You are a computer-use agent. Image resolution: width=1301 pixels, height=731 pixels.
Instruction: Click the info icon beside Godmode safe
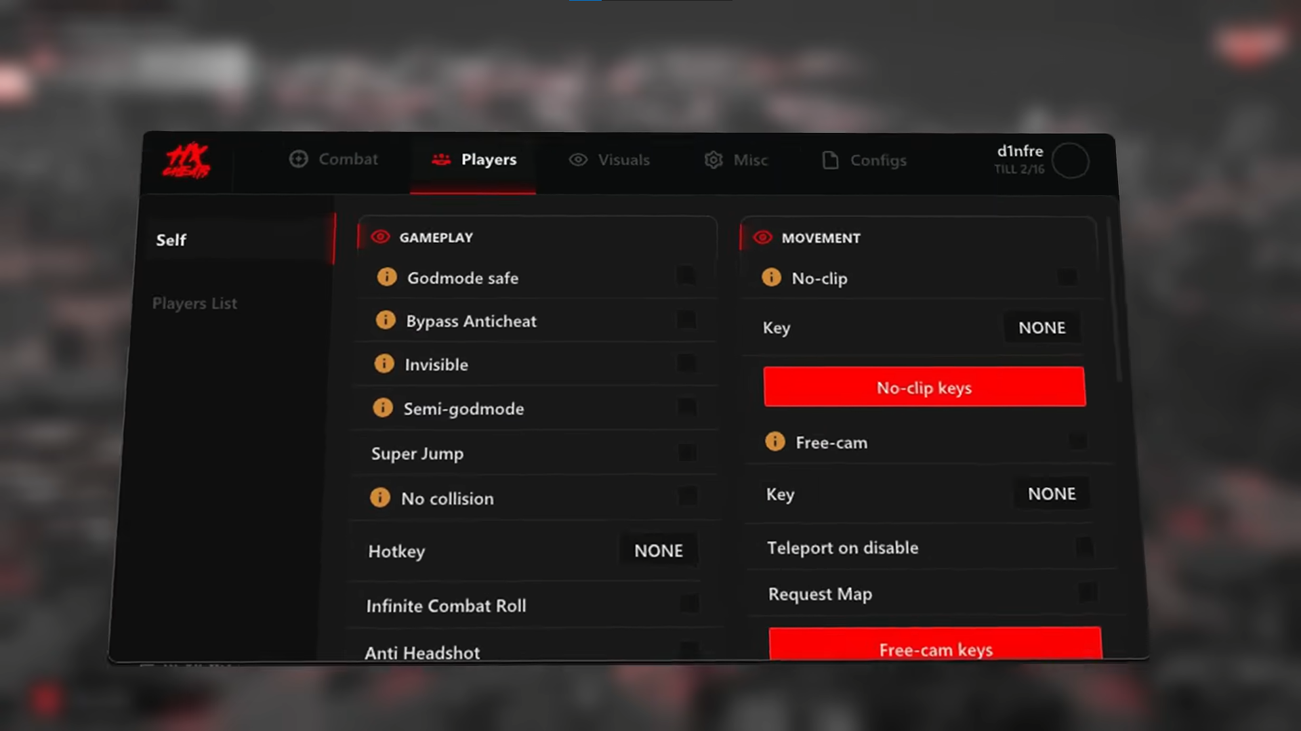tap(387, 276)
